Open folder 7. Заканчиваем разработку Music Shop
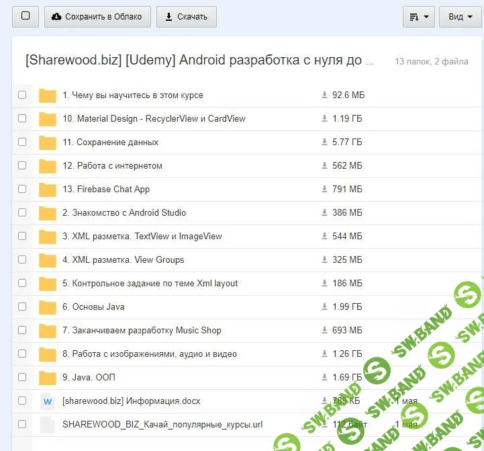484x451 pixels. [142, 331]
